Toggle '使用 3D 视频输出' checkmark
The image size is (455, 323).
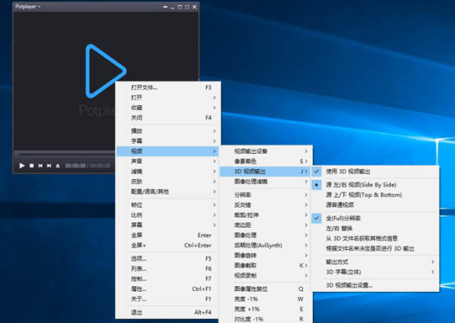point(375,172)
